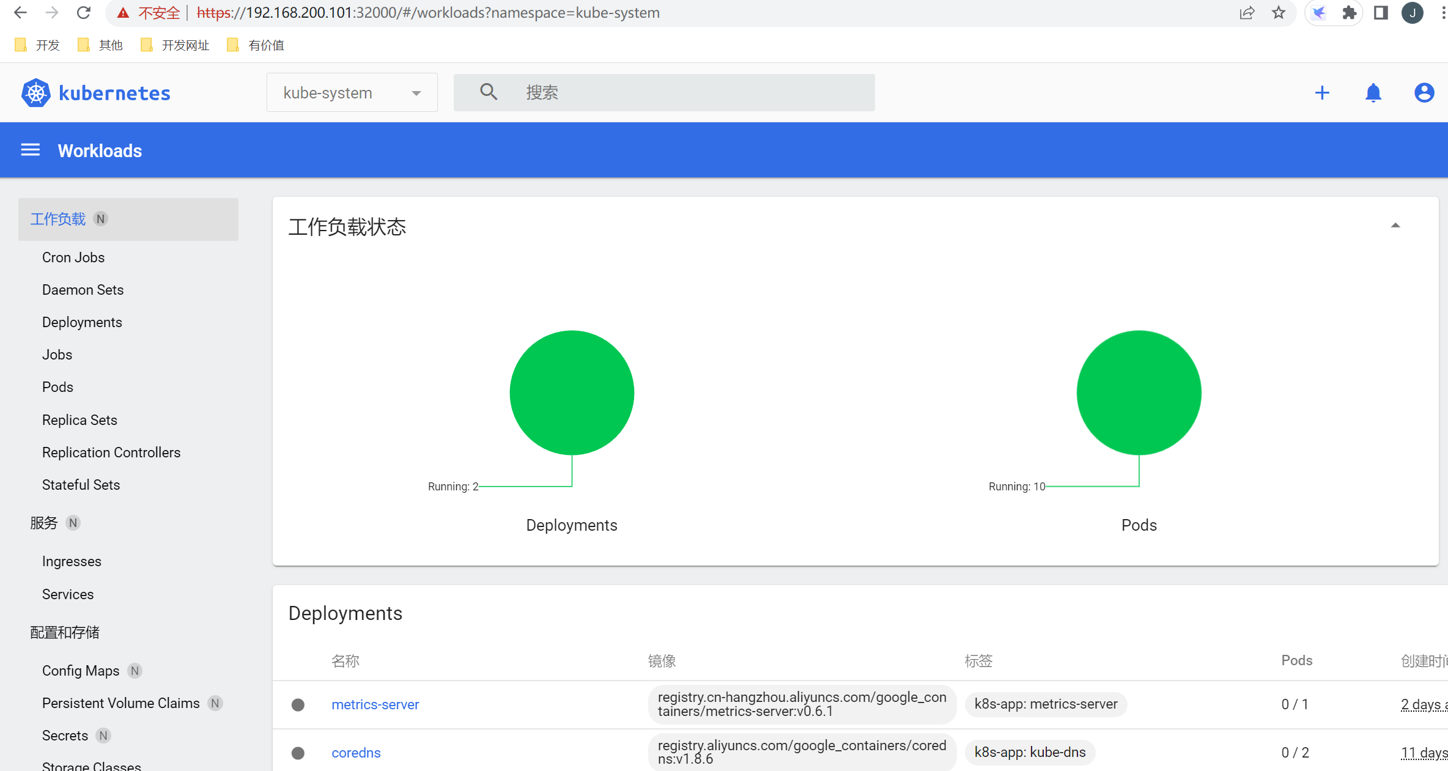Click the 0 / 2 Pods cell
Viewport: 1448px width, 771px height.
pyautogui.click(x=1295, y=753)
